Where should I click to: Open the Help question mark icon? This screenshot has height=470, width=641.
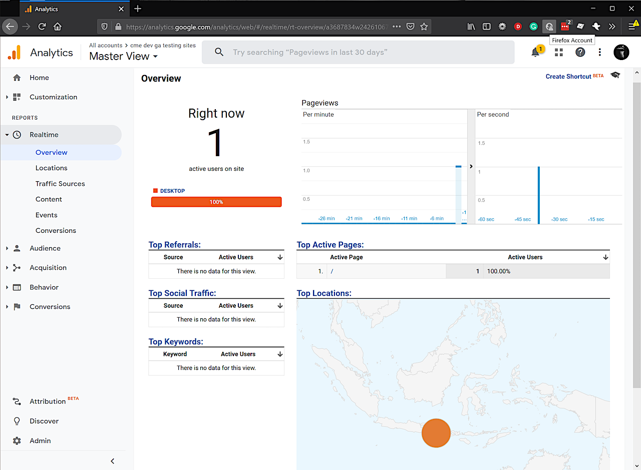pyautogui.click(x=580, y=52)
